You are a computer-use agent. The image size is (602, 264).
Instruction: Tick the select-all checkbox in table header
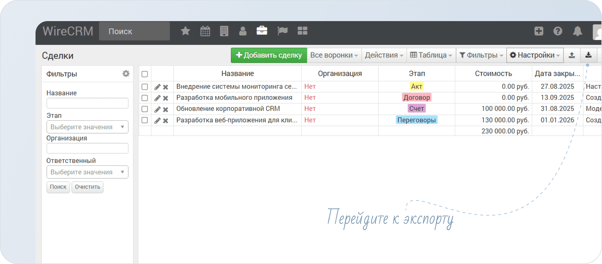coord(145,74)
